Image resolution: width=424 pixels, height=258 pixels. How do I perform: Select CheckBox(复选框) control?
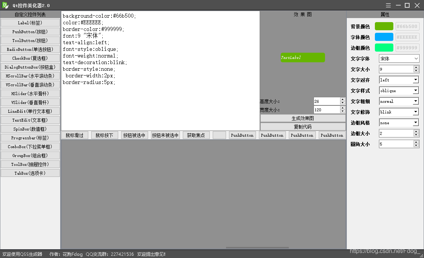pos(30,58)
